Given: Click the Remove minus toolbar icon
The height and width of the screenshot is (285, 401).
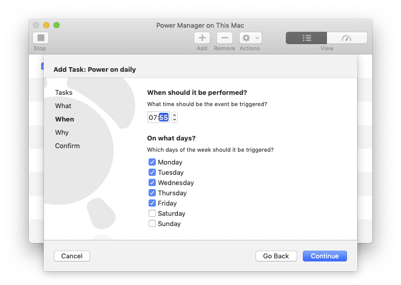Looking at the screenshot, I should coord(225,38).
